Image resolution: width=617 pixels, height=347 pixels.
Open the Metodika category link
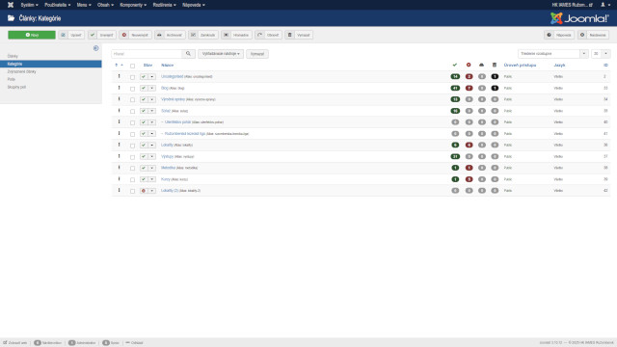tap(168, 168)
